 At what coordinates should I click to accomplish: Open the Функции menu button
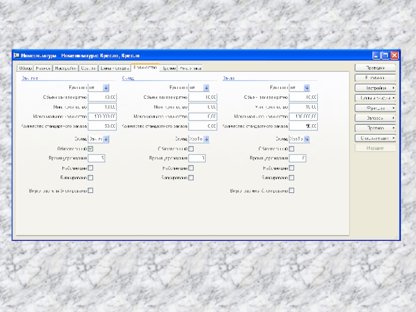(x=375, y=108)
